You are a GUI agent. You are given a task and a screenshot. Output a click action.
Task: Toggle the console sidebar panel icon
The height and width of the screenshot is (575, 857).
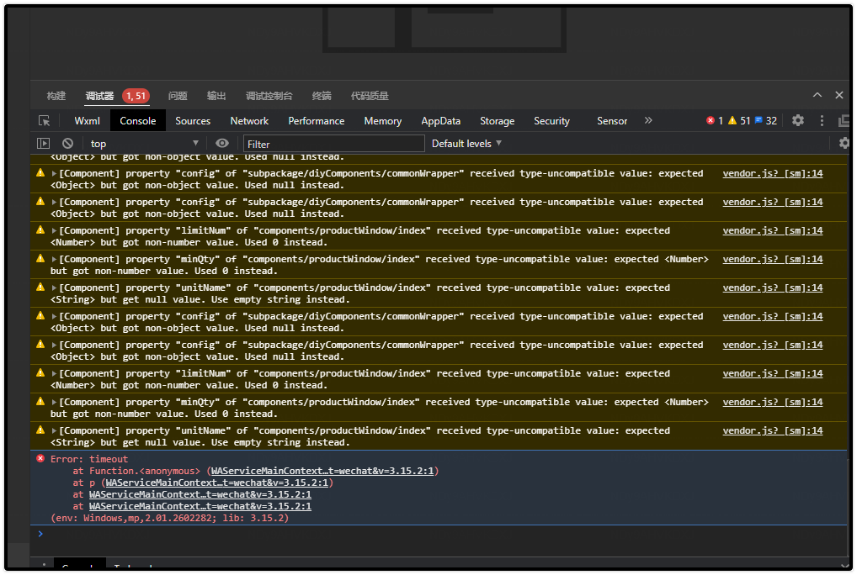(x=44, y=144)
